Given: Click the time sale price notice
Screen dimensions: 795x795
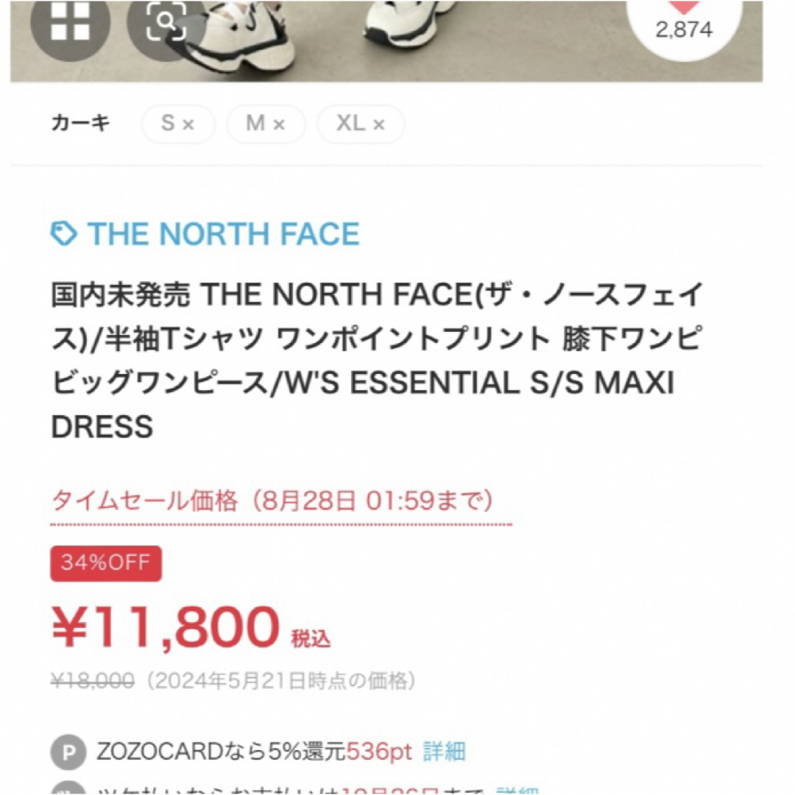Looking at the screenshot, I should [x=272, y=501].
